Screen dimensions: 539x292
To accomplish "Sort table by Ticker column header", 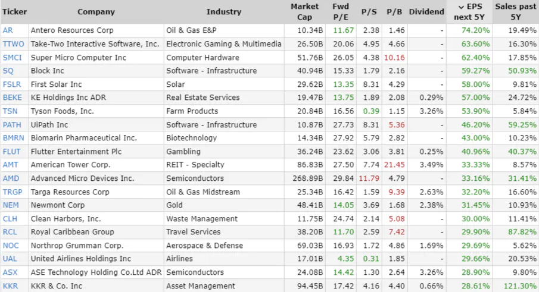I will (x=14, y=12).
